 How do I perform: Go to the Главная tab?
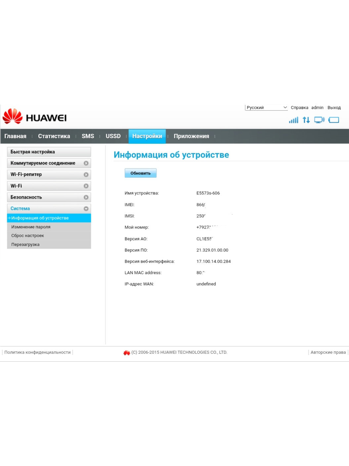(15, 136)
